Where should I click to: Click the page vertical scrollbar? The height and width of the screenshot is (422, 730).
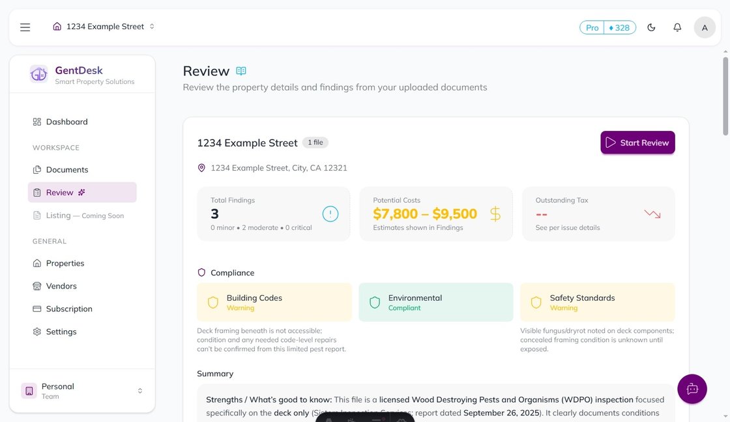coord(725,98)
